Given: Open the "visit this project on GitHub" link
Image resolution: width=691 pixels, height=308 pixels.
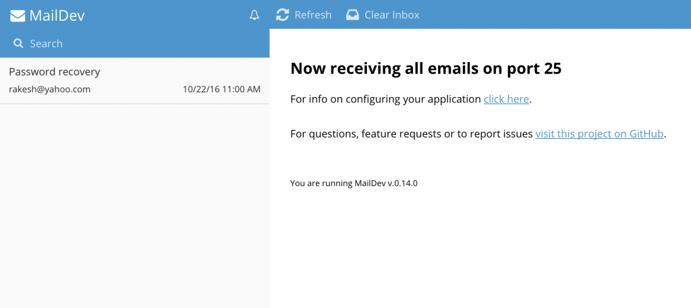Looking at the screenshot, I should [599, 133].
